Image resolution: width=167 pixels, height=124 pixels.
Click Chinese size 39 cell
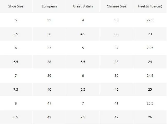pyautogui.click(x=116, y=75)
